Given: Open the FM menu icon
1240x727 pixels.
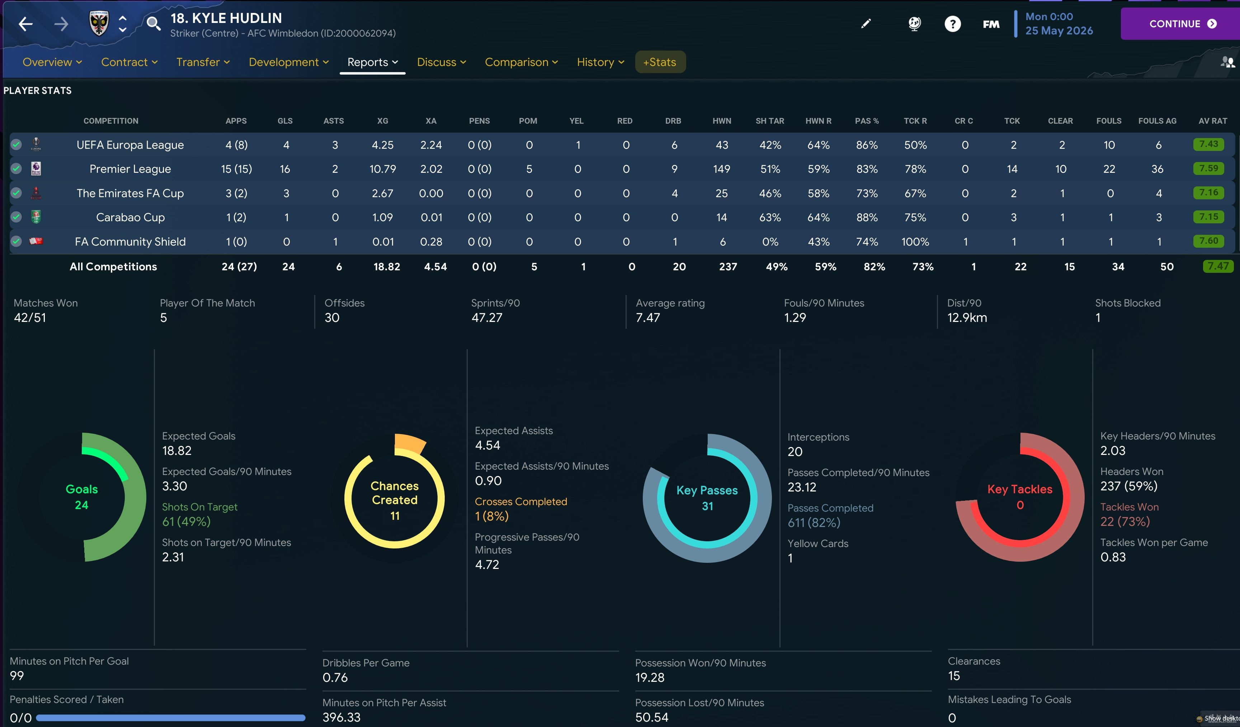Looking at the screenshot, I should click(x=991, y=24).
